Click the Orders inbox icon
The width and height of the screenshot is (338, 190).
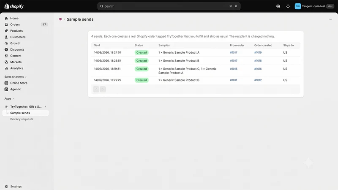(x=6, y=24)
